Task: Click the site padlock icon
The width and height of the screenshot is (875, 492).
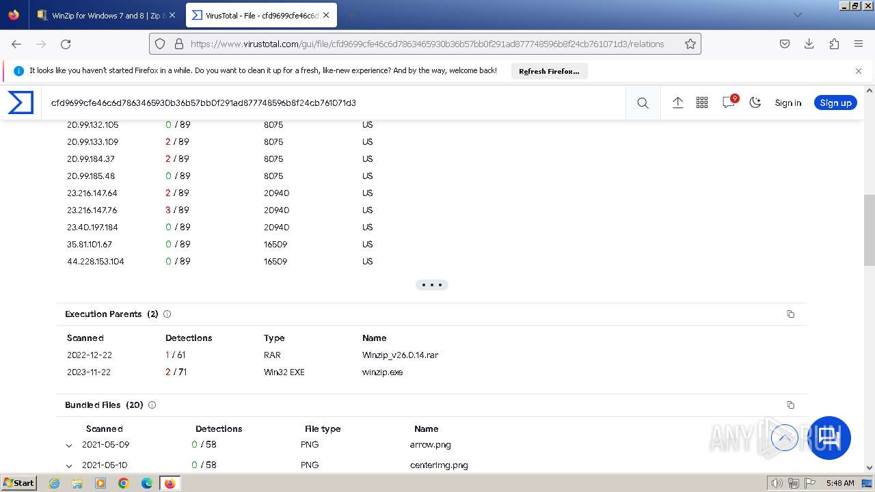Action: pyautogui.click(x=179, y=44)
